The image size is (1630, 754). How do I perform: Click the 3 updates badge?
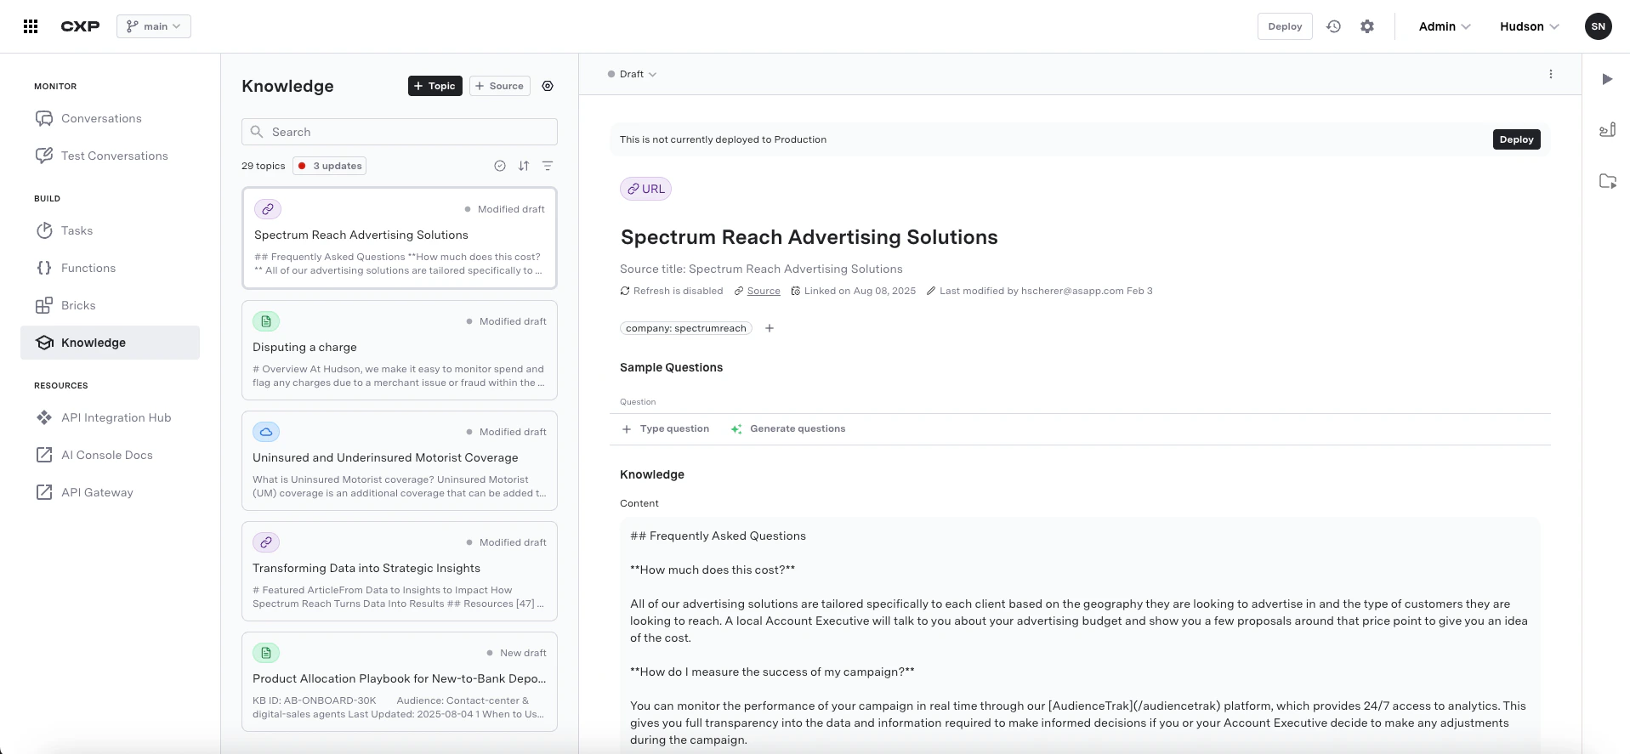[x=330, y=166]
